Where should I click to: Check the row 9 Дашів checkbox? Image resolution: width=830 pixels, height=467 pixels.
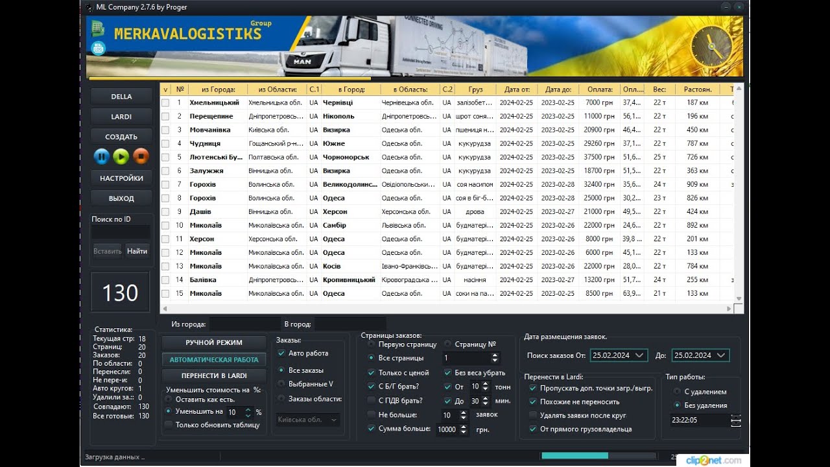tap(165, 211)
